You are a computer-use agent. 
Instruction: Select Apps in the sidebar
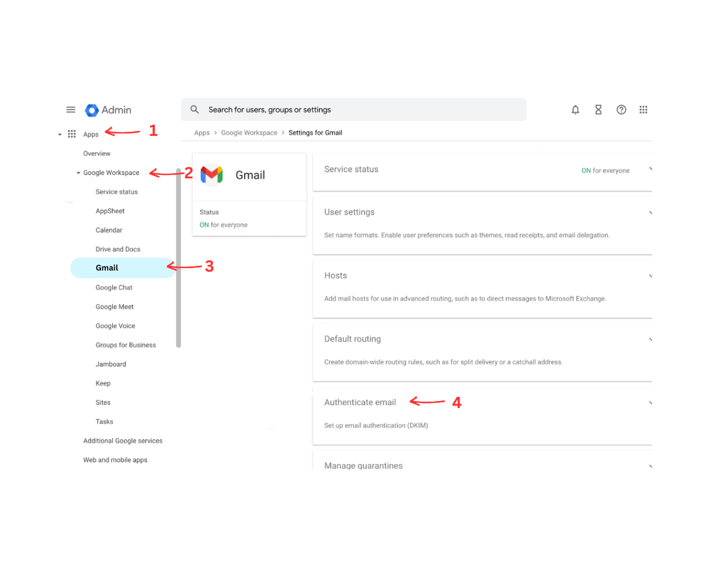pyautogui.click(x=91, y=135)
